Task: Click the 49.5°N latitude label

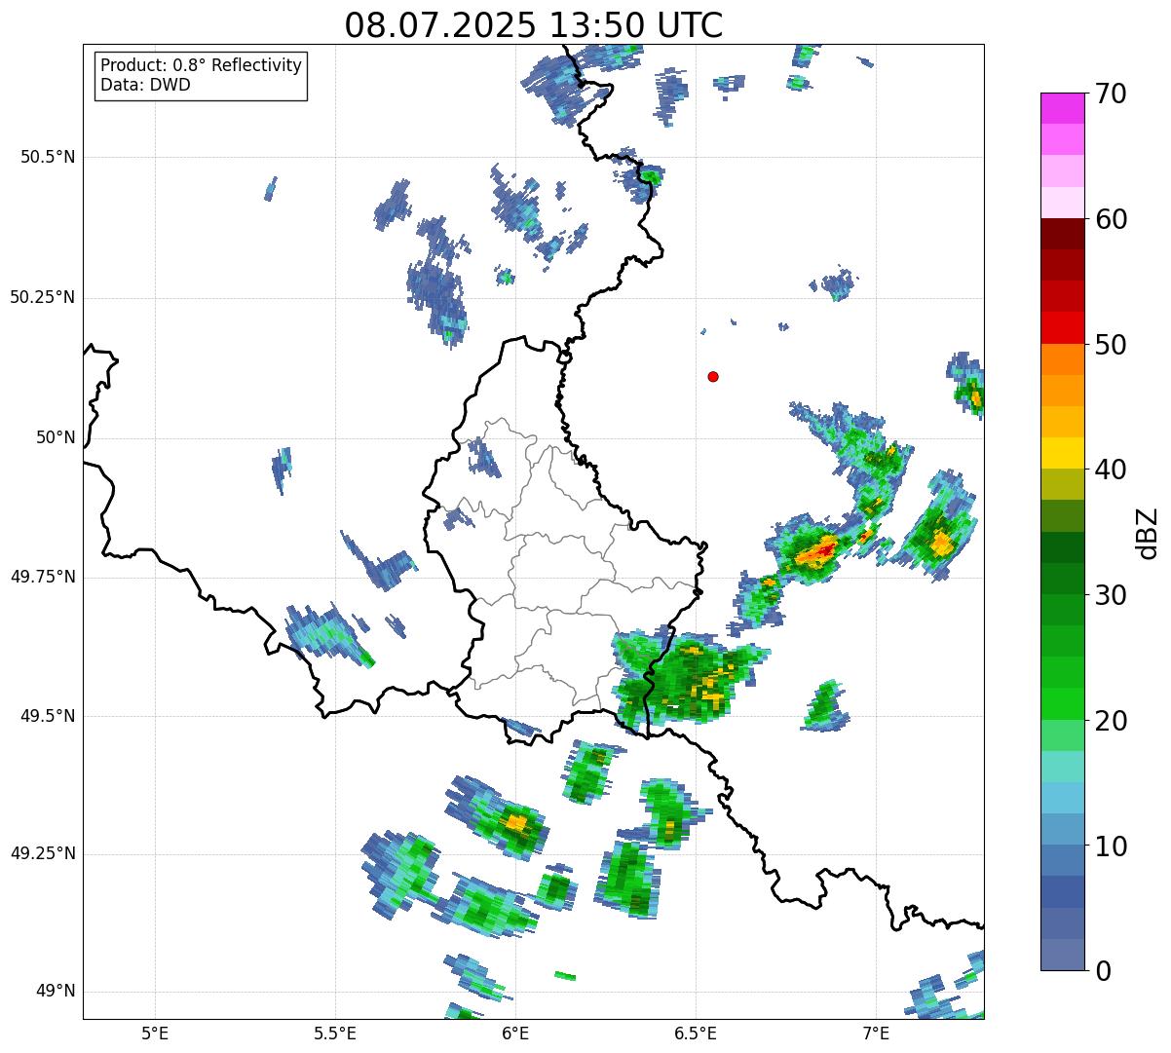Action: 48,716
